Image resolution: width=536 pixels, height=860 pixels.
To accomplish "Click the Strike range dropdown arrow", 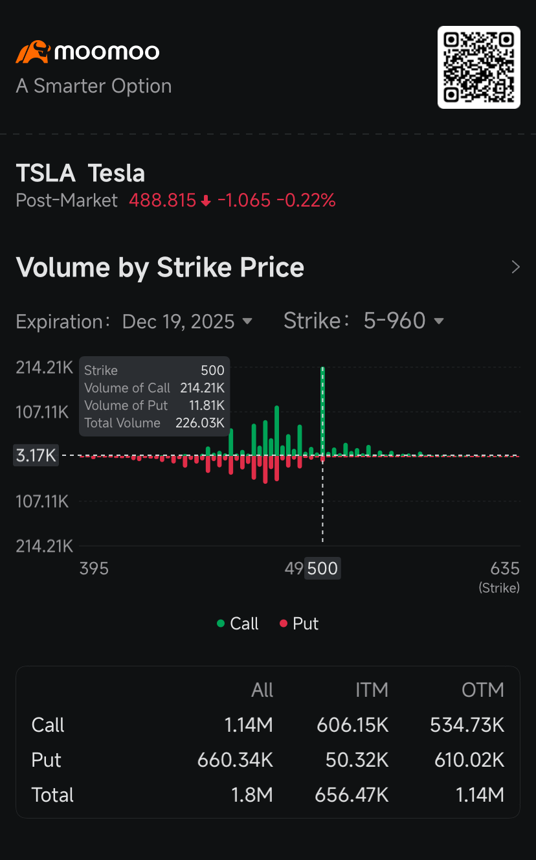I will point(439,321).
